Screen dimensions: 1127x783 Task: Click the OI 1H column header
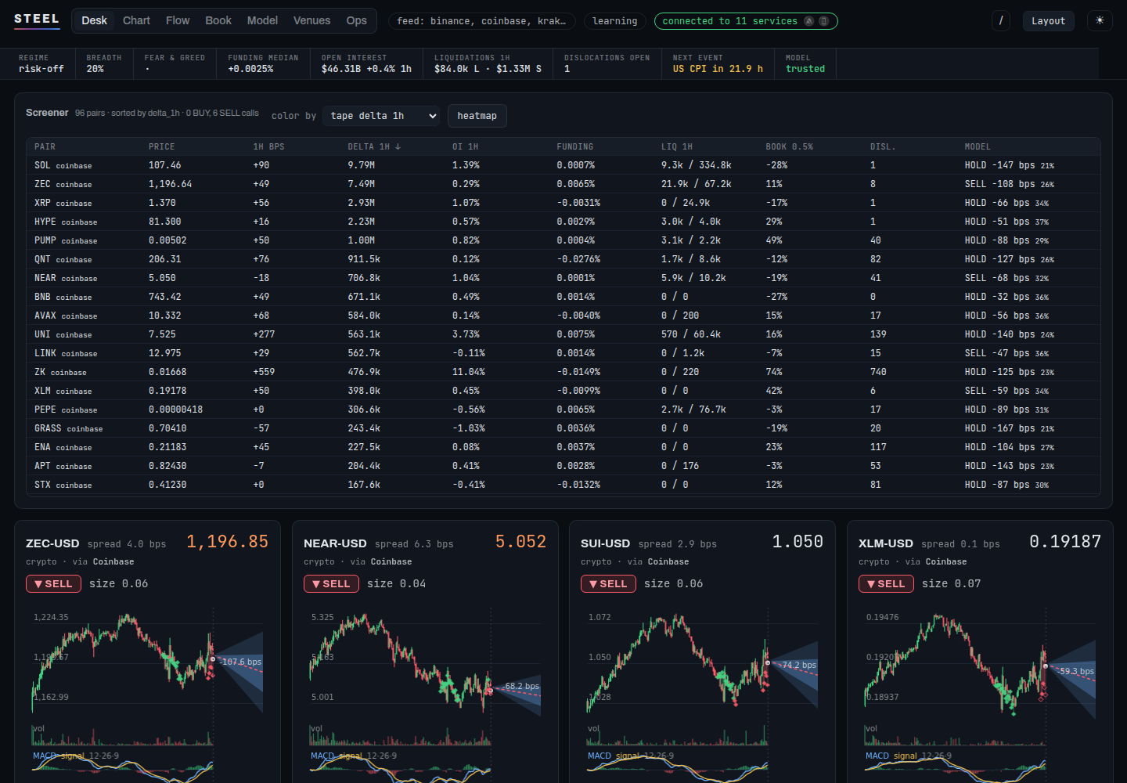[x=466, y=146]
